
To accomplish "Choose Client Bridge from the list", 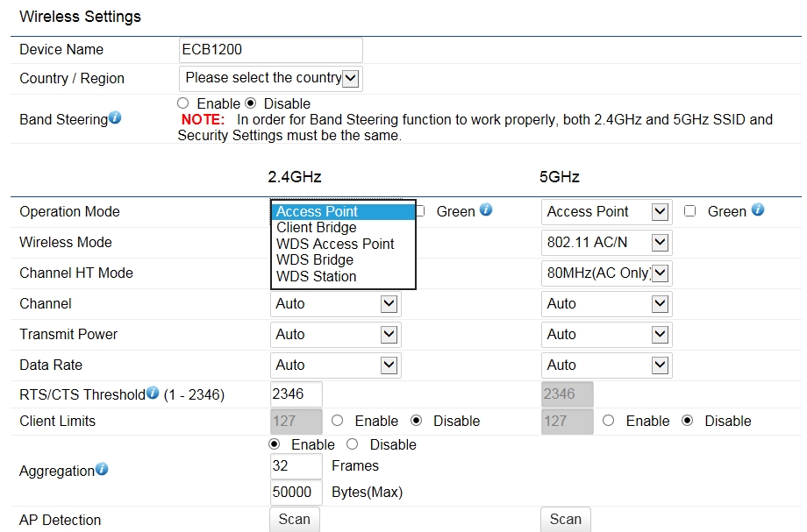I will coord(317,228).
